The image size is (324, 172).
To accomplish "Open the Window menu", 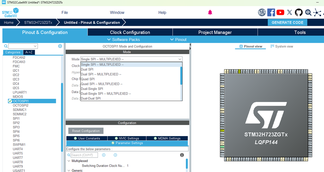I will [117, 12].
